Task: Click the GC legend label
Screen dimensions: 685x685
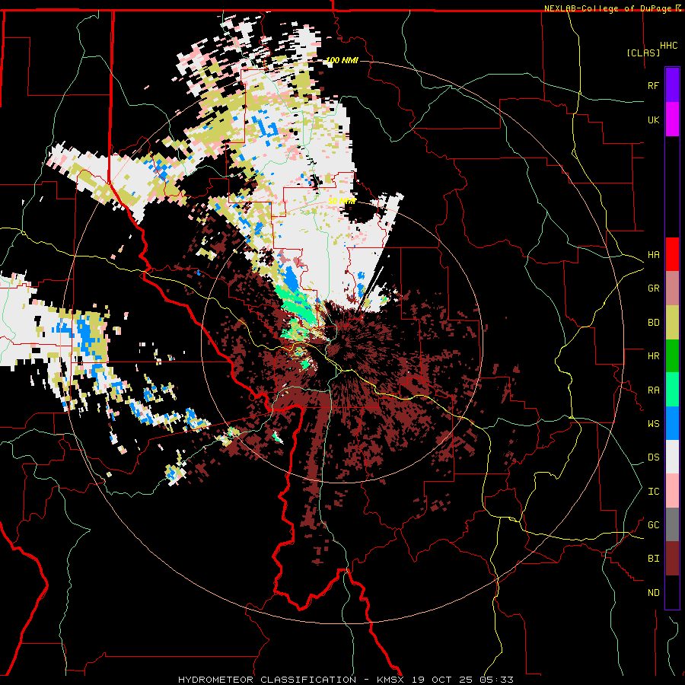Action: point(653,525)
